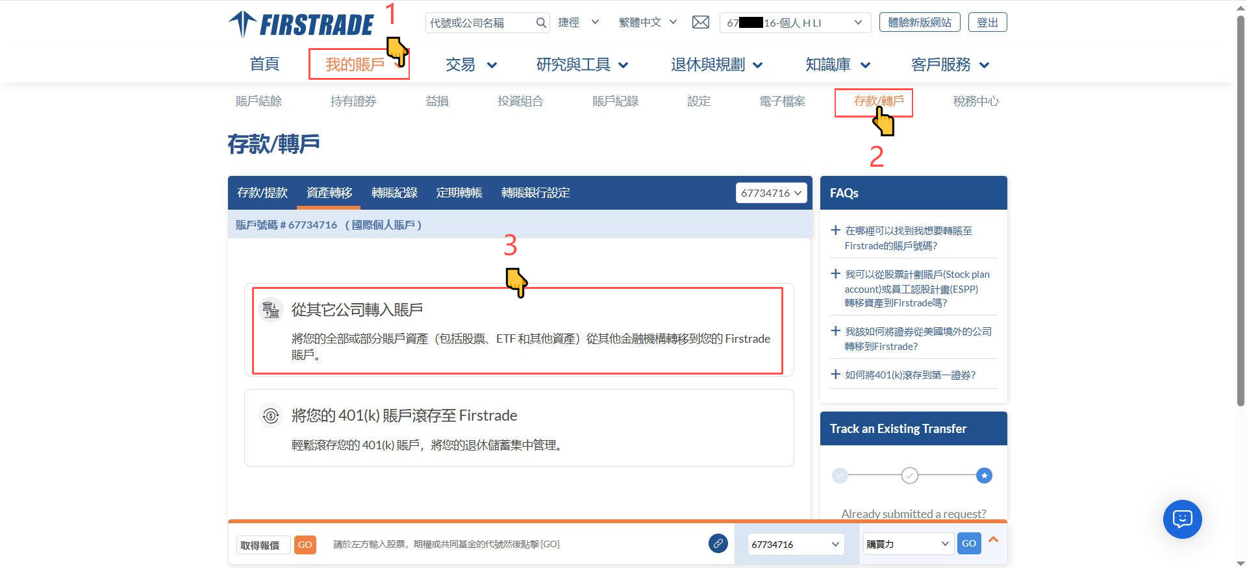The width and height of the screenshot is (1247, 568).
Task: Open the 繁體中文 language dropdown
Action: (x=648, y=23)
